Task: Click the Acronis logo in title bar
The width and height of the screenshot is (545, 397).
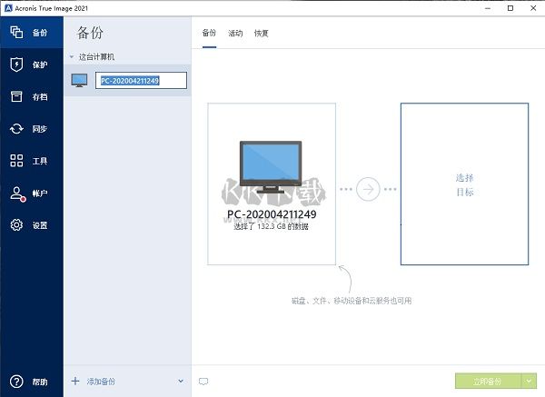Action: (x=8, y=8)
